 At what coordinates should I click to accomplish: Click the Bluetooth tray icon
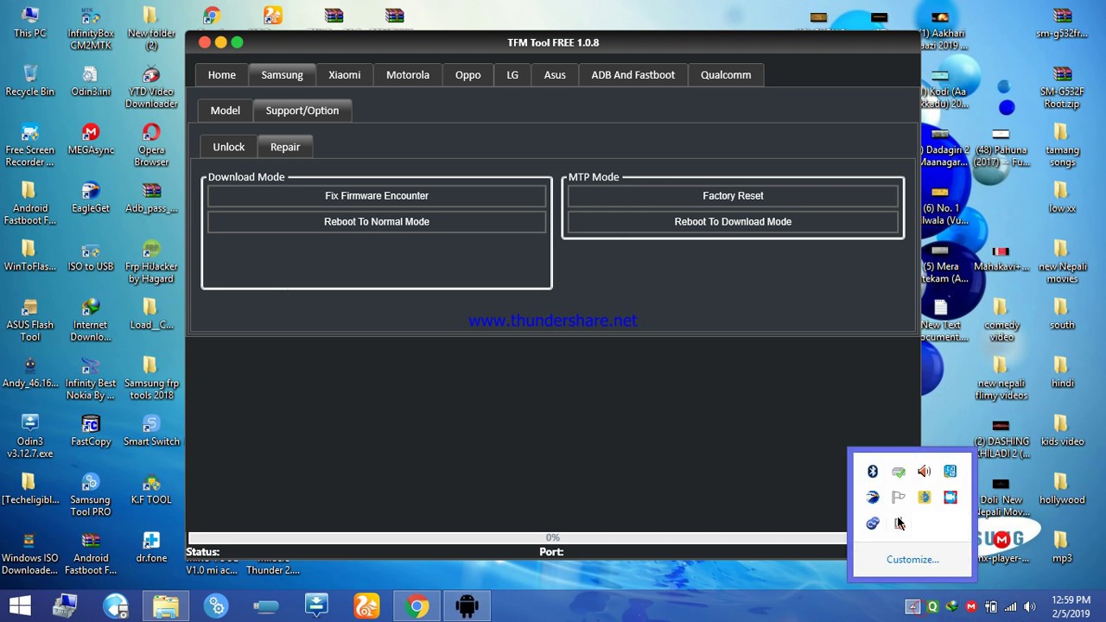tap(873, 472)
